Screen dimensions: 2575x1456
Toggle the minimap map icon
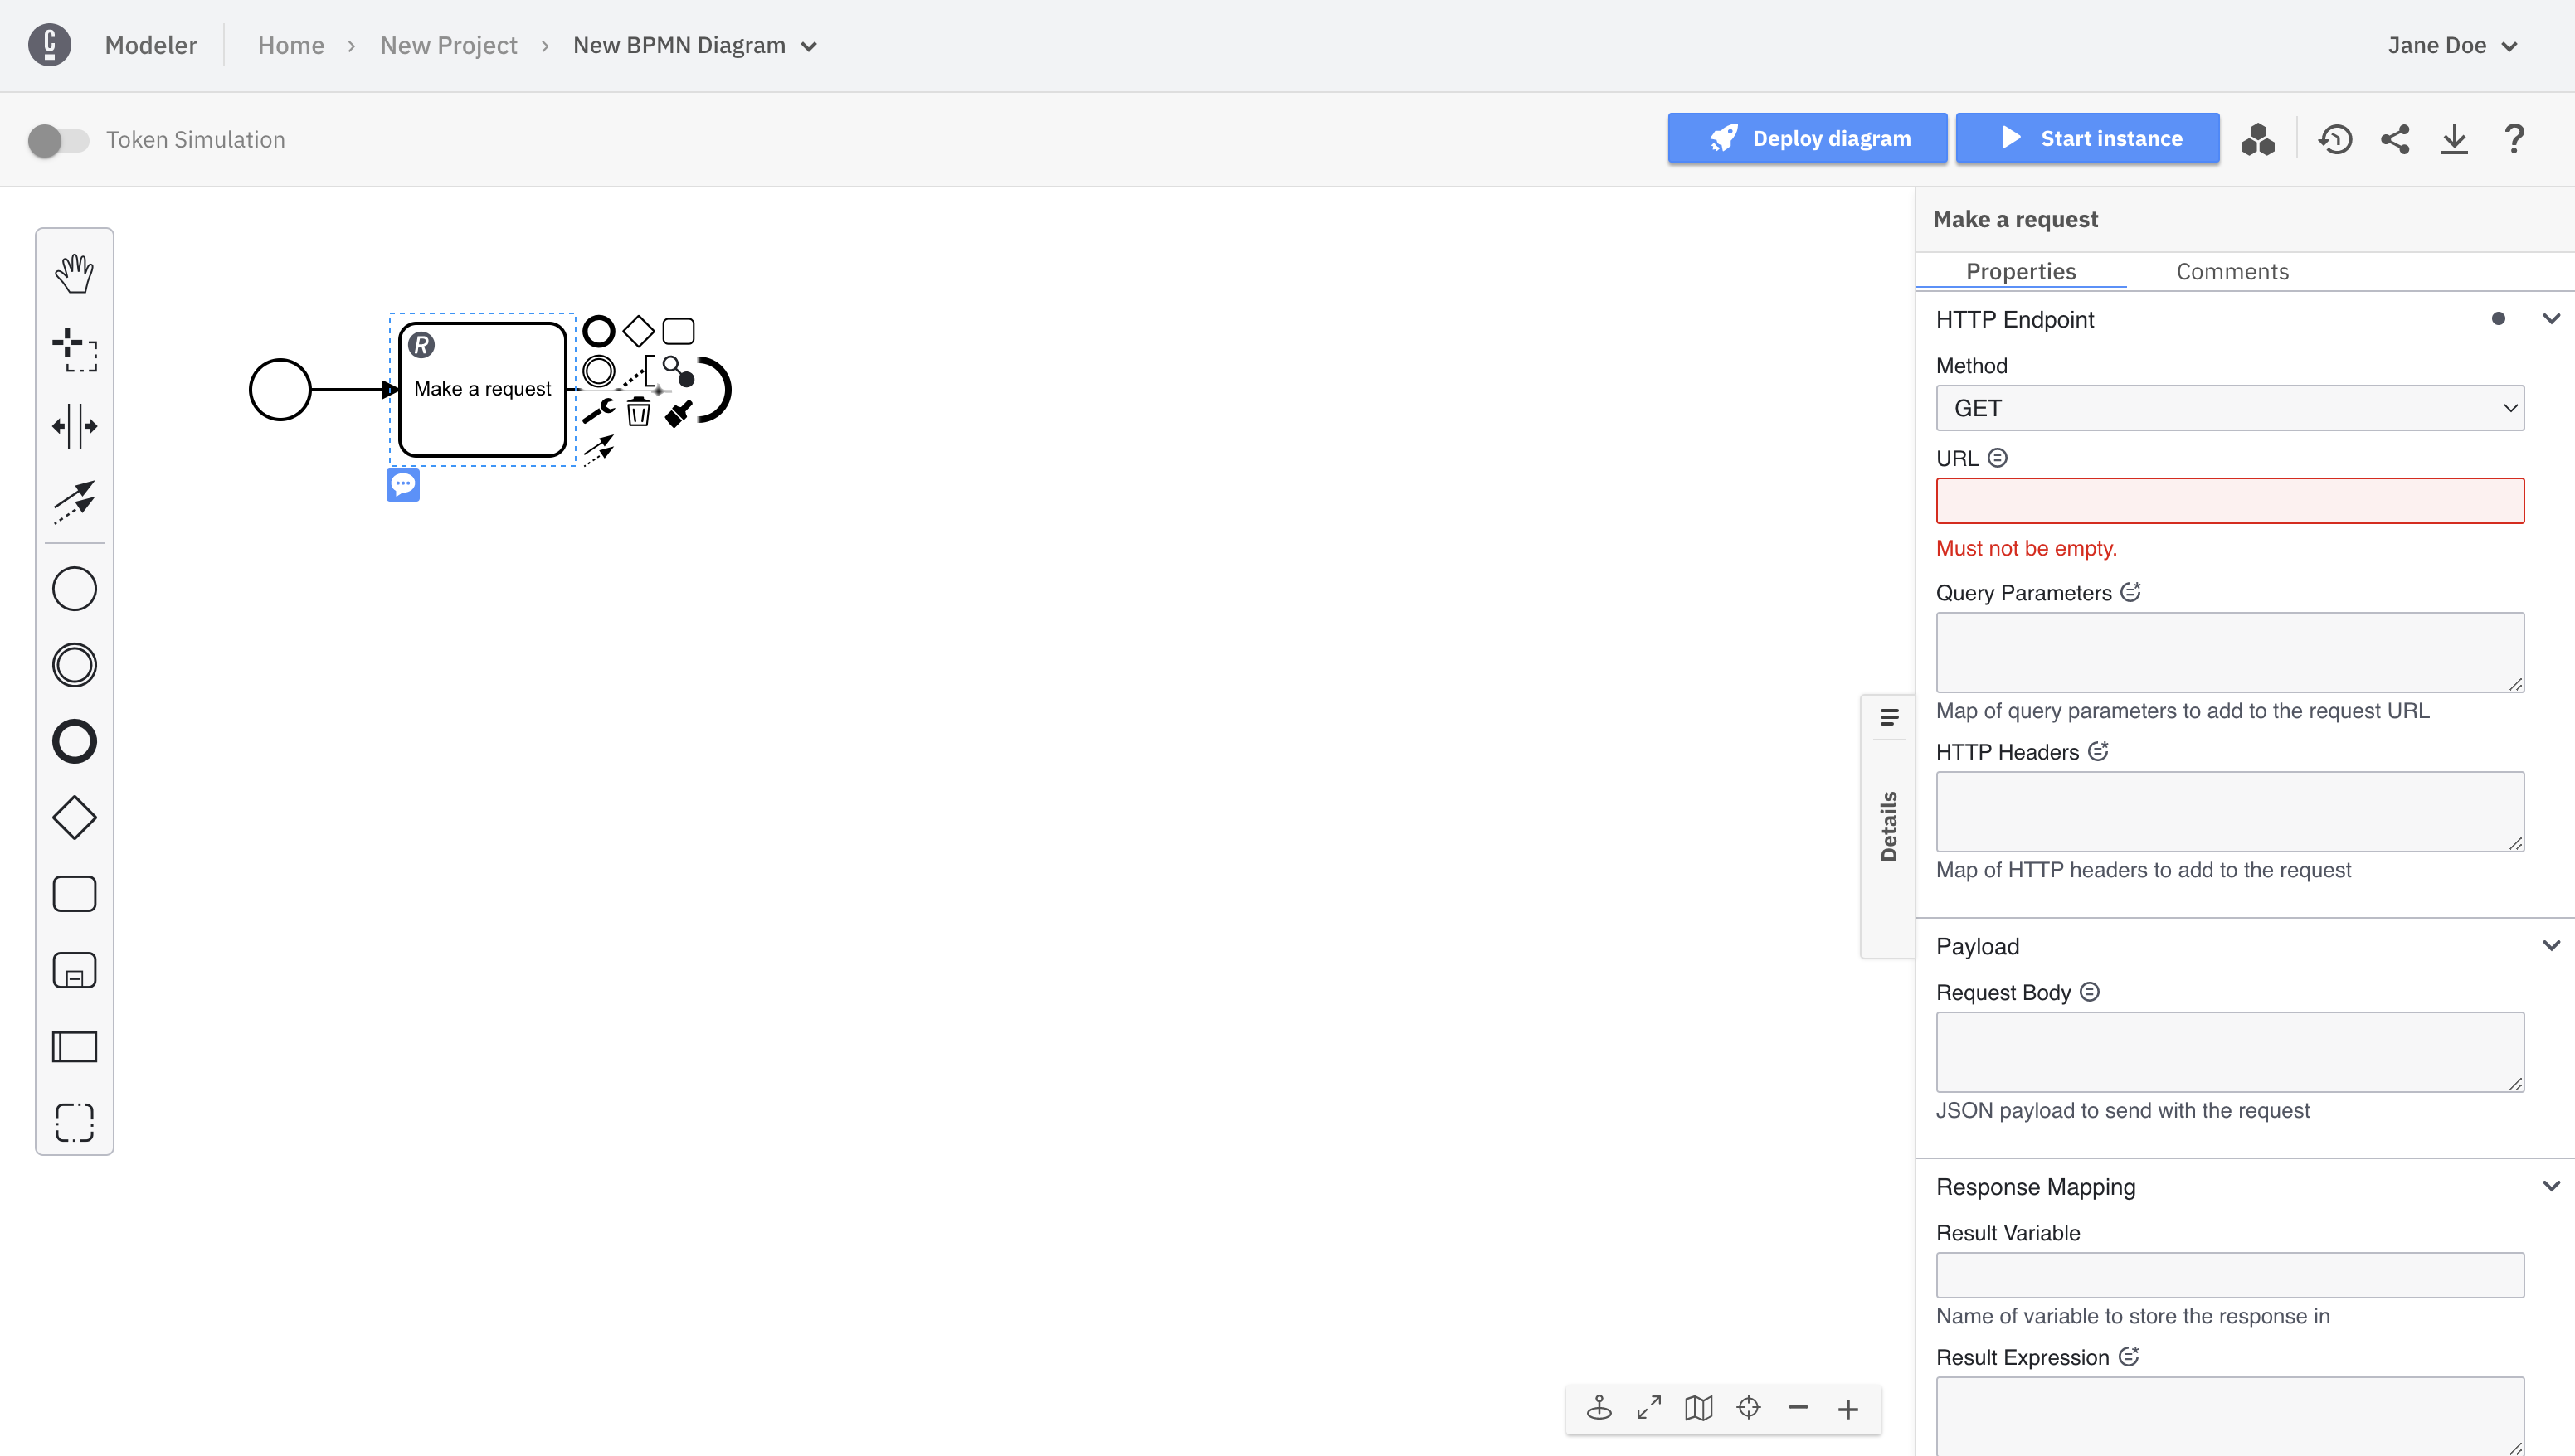pyautogui.click(x=1699, y=1408)
